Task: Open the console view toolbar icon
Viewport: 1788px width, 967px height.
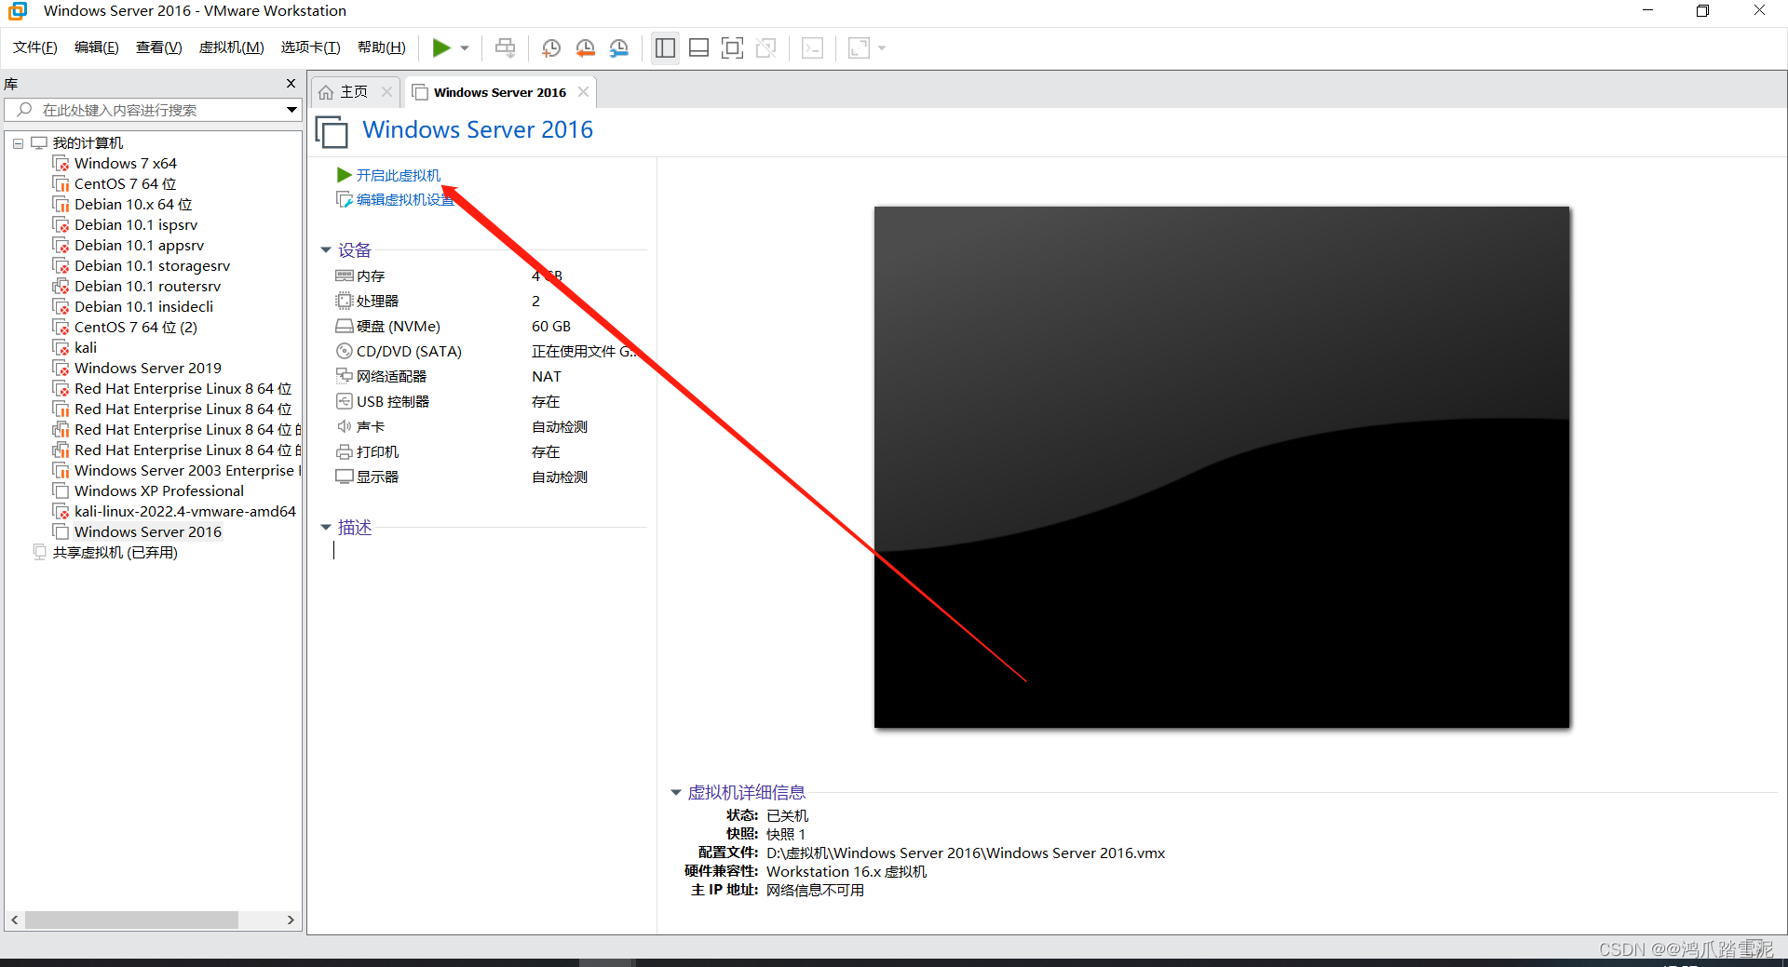Action: click(x=812, y=47)
